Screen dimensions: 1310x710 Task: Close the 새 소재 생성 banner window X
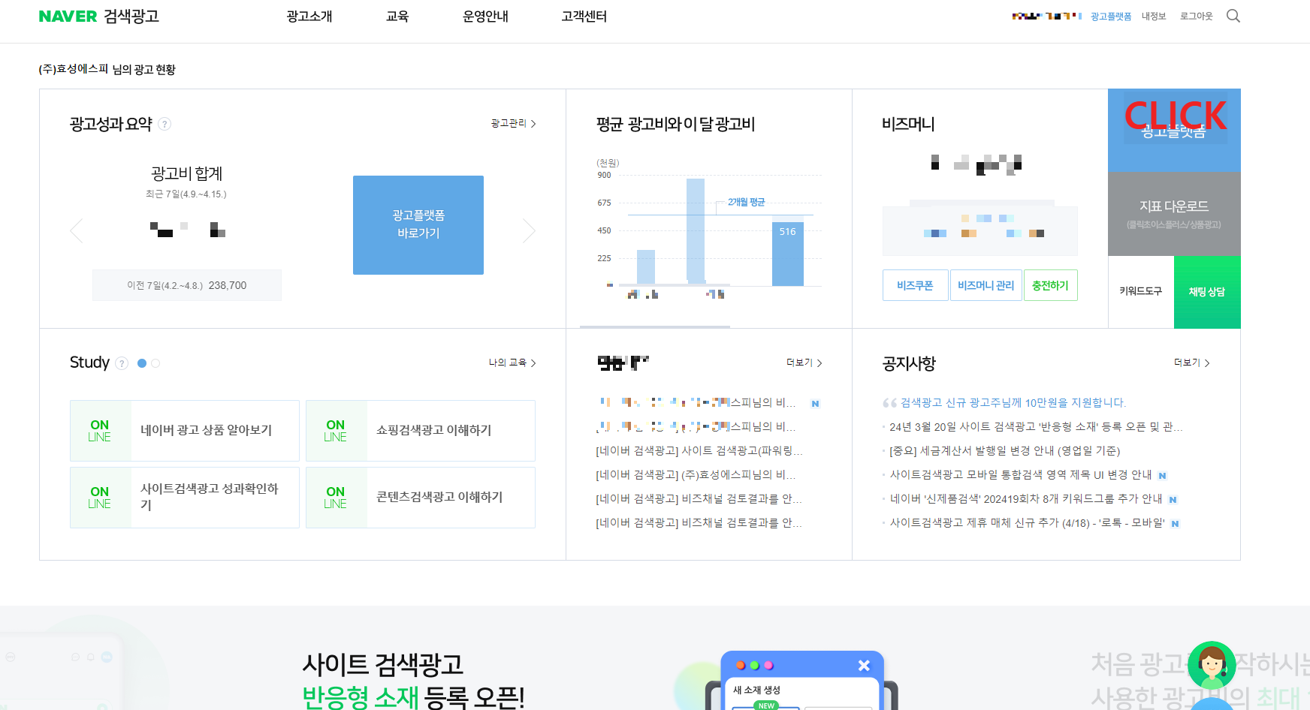click(x=864, y=665)
